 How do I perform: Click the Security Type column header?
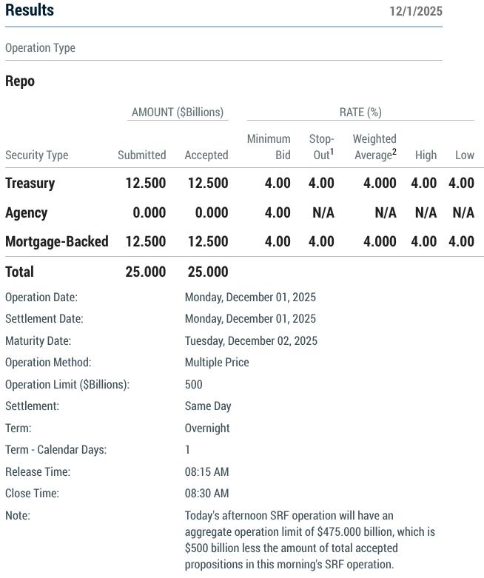36,155
